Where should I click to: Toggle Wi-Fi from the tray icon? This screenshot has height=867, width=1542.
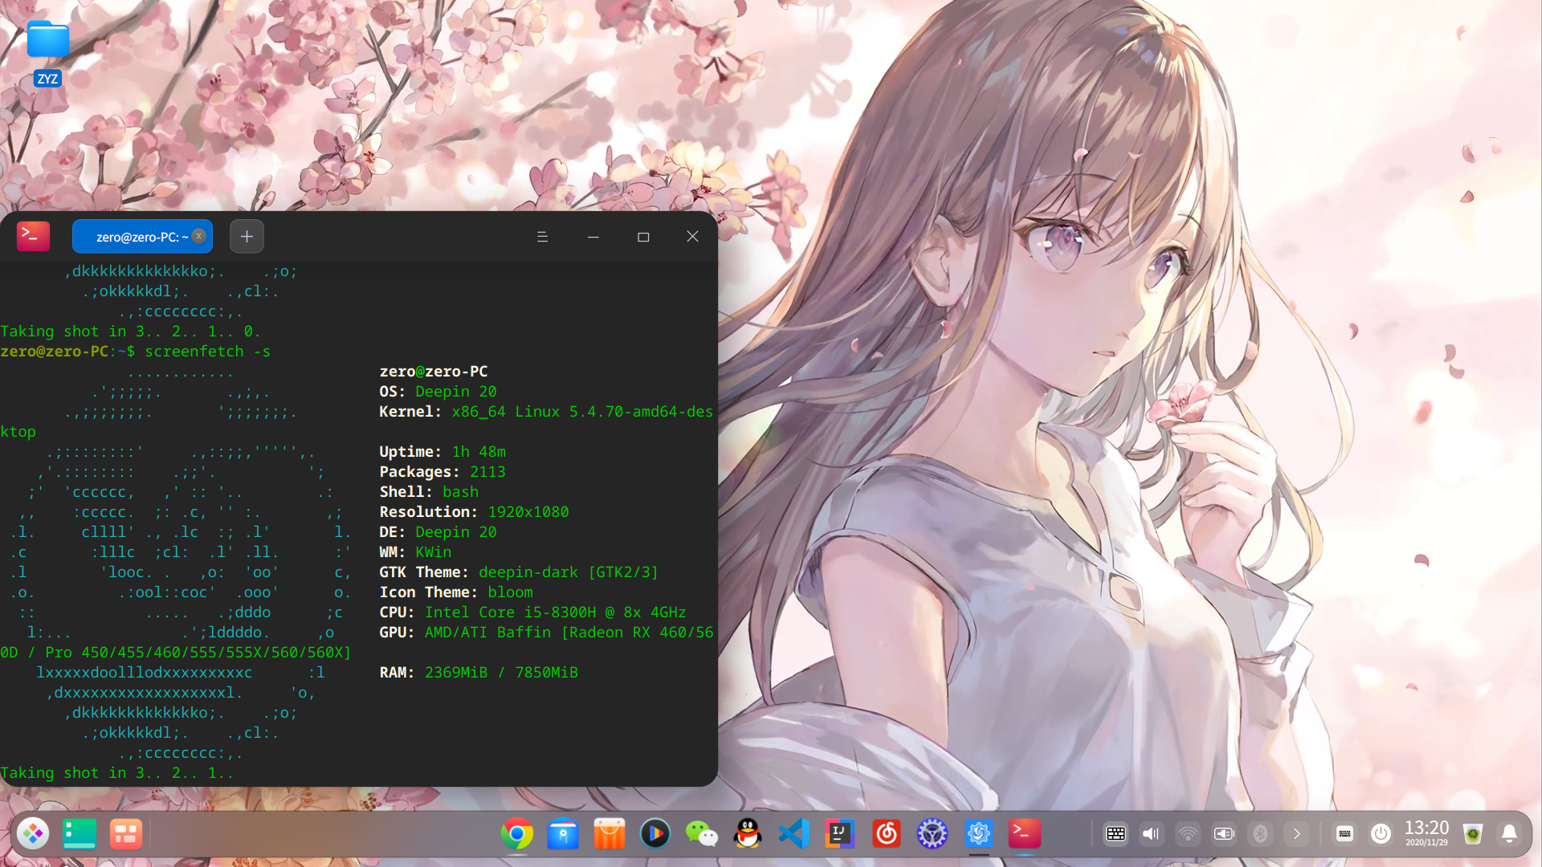click(x=1187, y=834)
